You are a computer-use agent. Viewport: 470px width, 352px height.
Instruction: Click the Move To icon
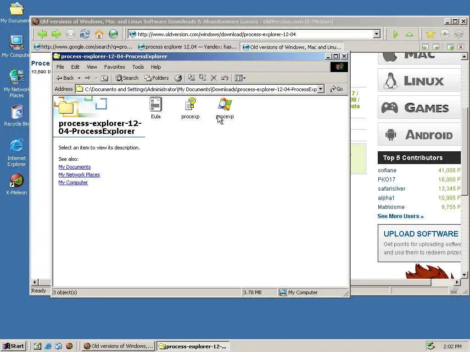[191, 78]
